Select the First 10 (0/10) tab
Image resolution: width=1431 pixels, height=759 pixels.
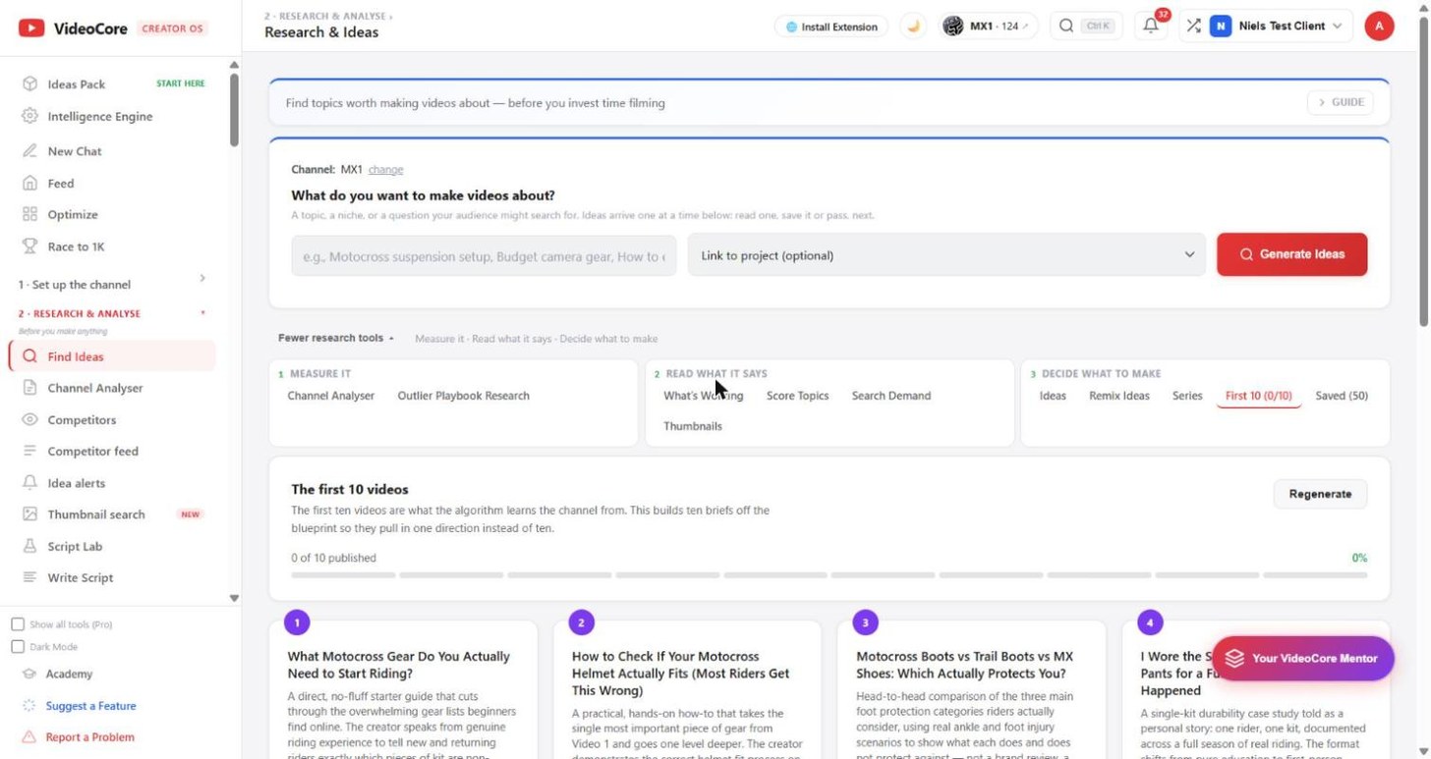[x=1259, y=396]
